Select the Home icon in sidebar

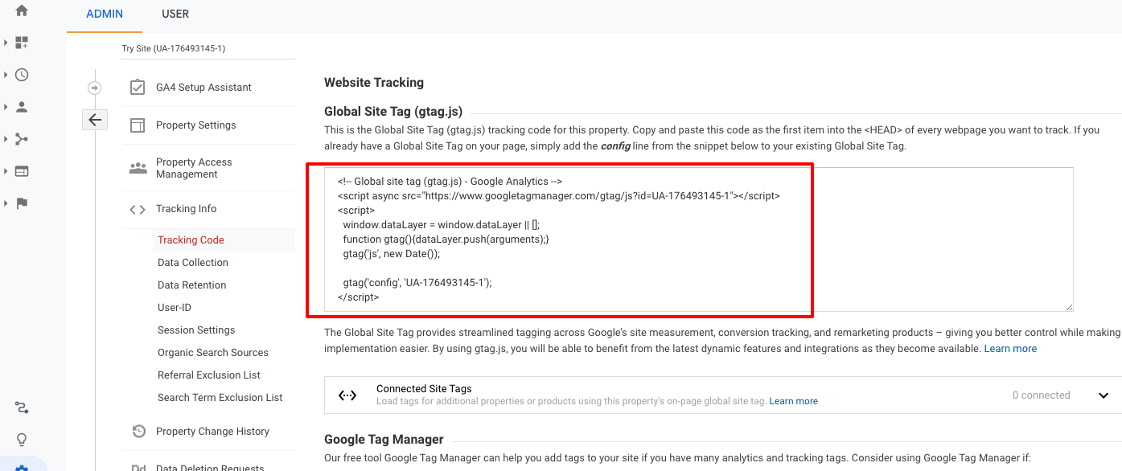(x=20, y=12)
